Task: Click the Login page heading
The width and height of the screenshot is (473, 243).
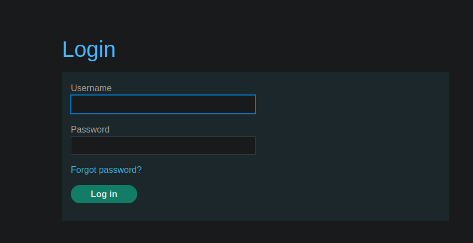Action: point(89,50)
